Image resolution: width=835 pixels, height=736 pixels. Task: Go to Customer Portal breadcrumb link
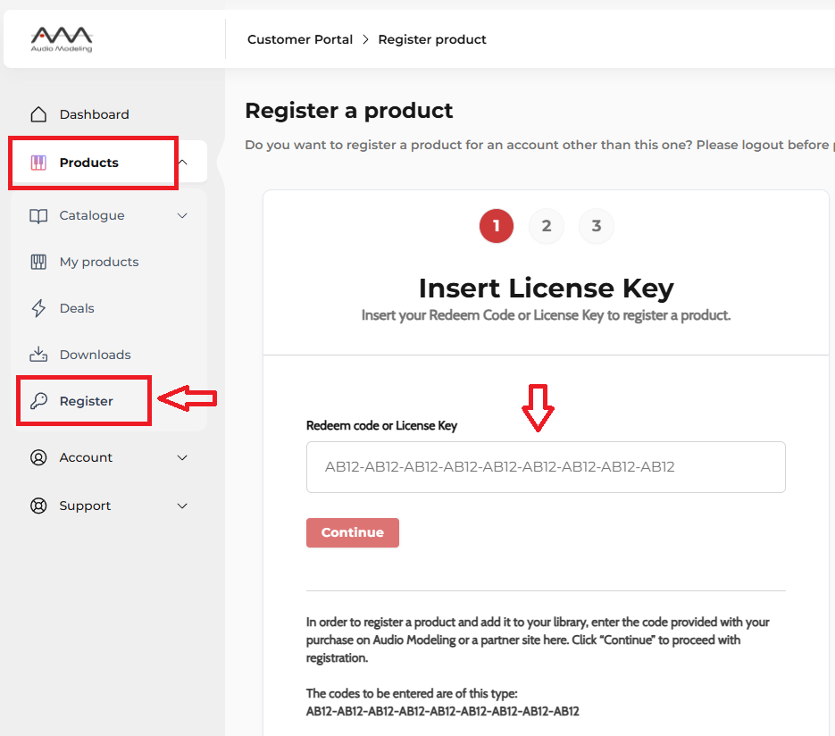pyautogui.click(x=300, y=39)
